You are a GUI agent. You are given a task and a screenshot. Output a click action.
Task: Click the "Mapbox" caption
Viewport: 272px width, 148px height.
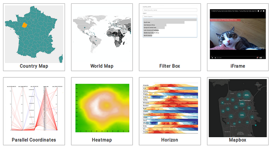coord(238,140)
